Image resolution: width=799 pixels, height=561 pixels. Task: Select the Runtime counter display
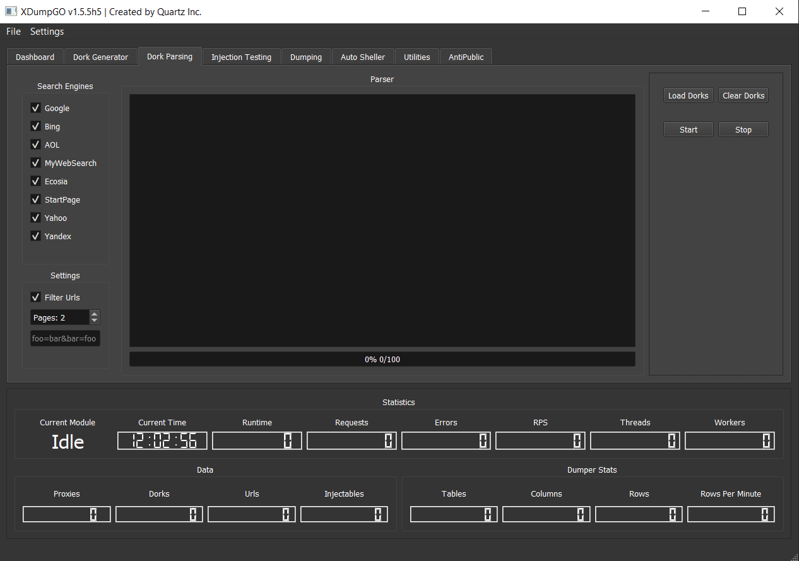[257, 440]
